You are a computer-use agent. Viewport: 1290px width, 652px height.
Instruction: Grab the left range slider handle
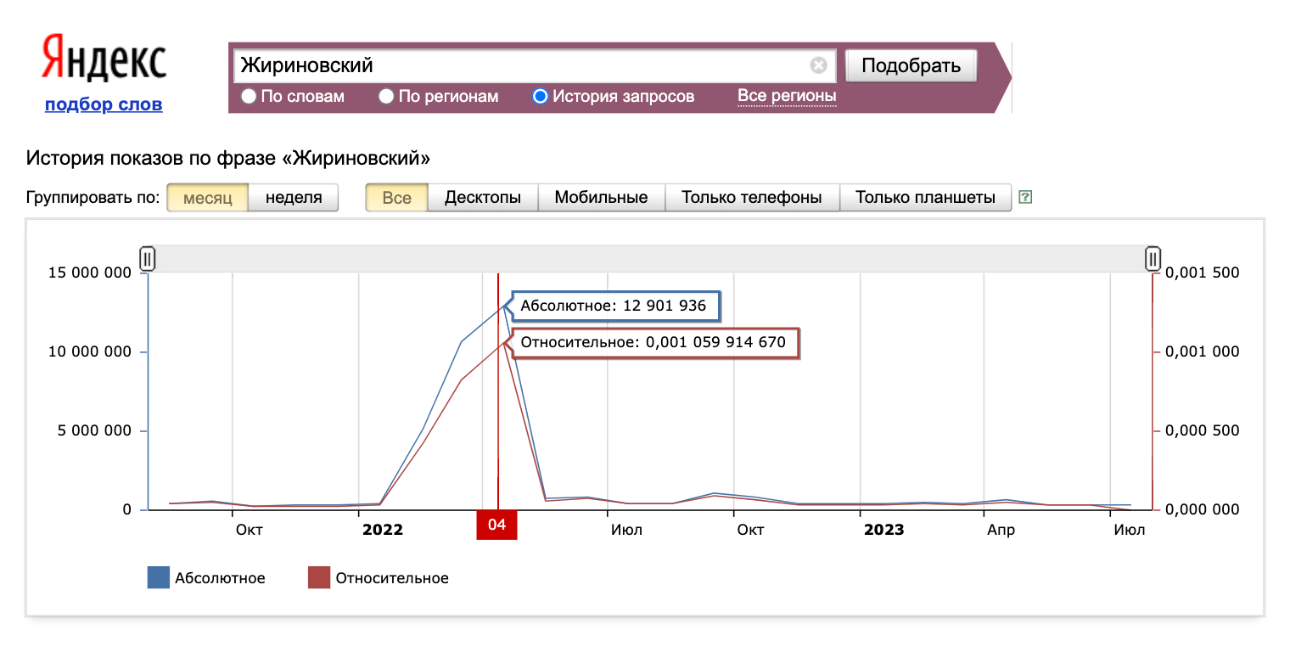tap(148, 257)
